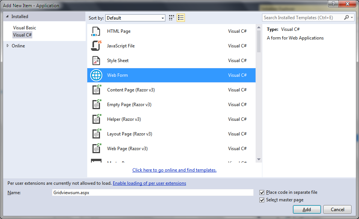The image size is (359, 219).
Task: Select the JavaScript File template name
Action: tap(121, 46)
